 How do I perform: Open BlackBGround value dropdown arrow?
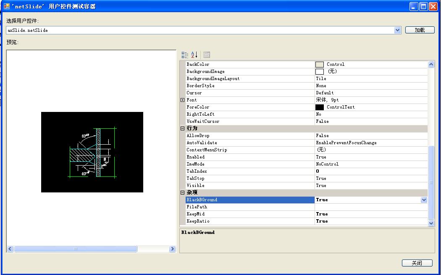tap(424, 200)
